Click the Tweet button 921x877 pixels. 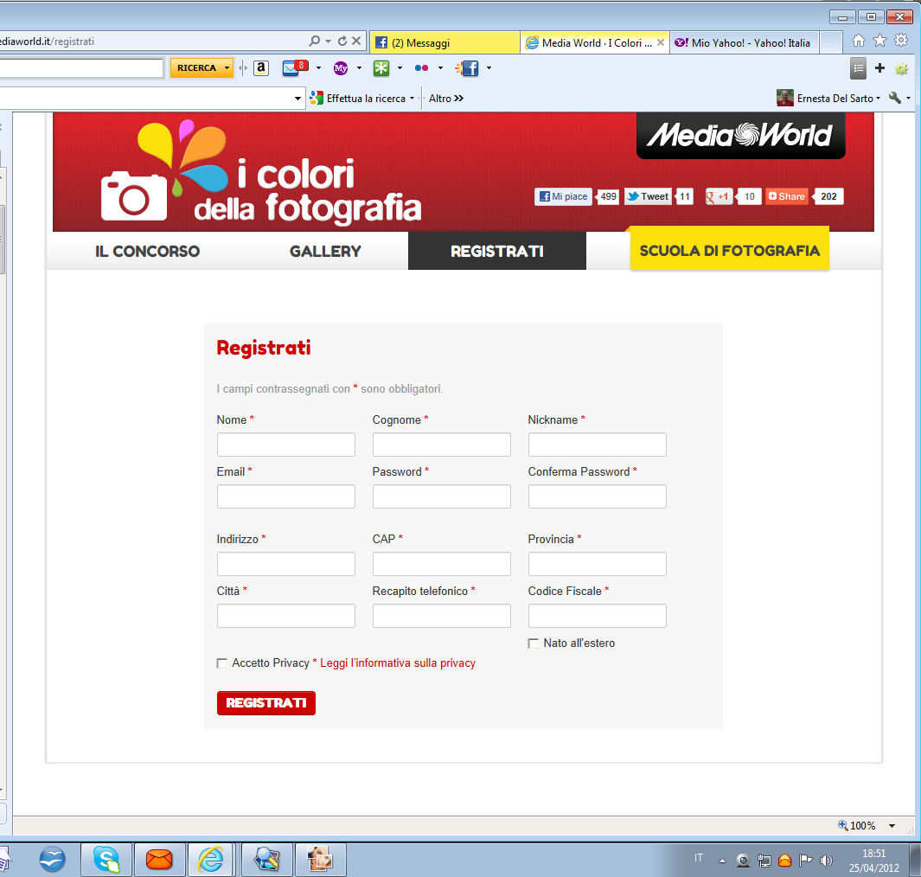tap(647, 196)
